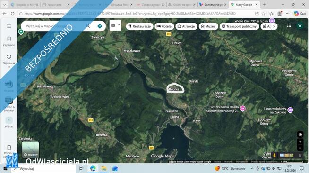Viewport: 309px width, 173px height.
Task: Open the Warunki terms link in footer
Action: [x=228, y=162]
